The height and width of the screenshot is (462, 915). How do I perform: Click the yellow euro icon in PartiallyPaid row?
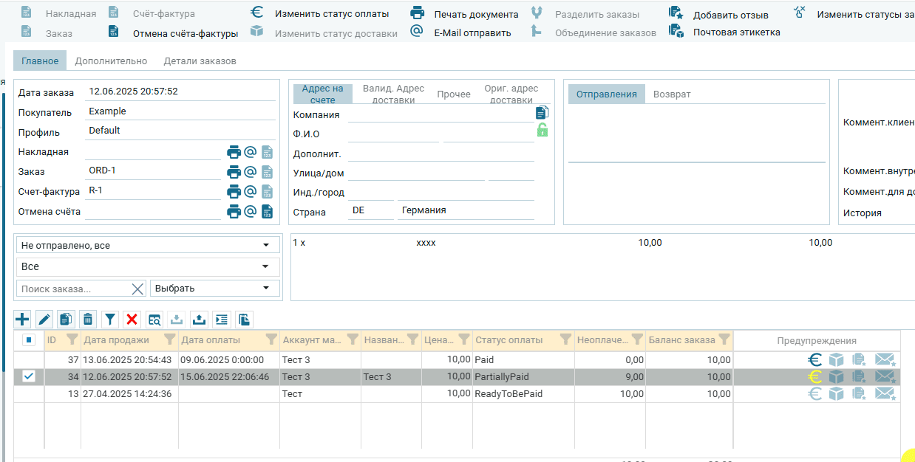pyautogui.click(x=815, y=376)
